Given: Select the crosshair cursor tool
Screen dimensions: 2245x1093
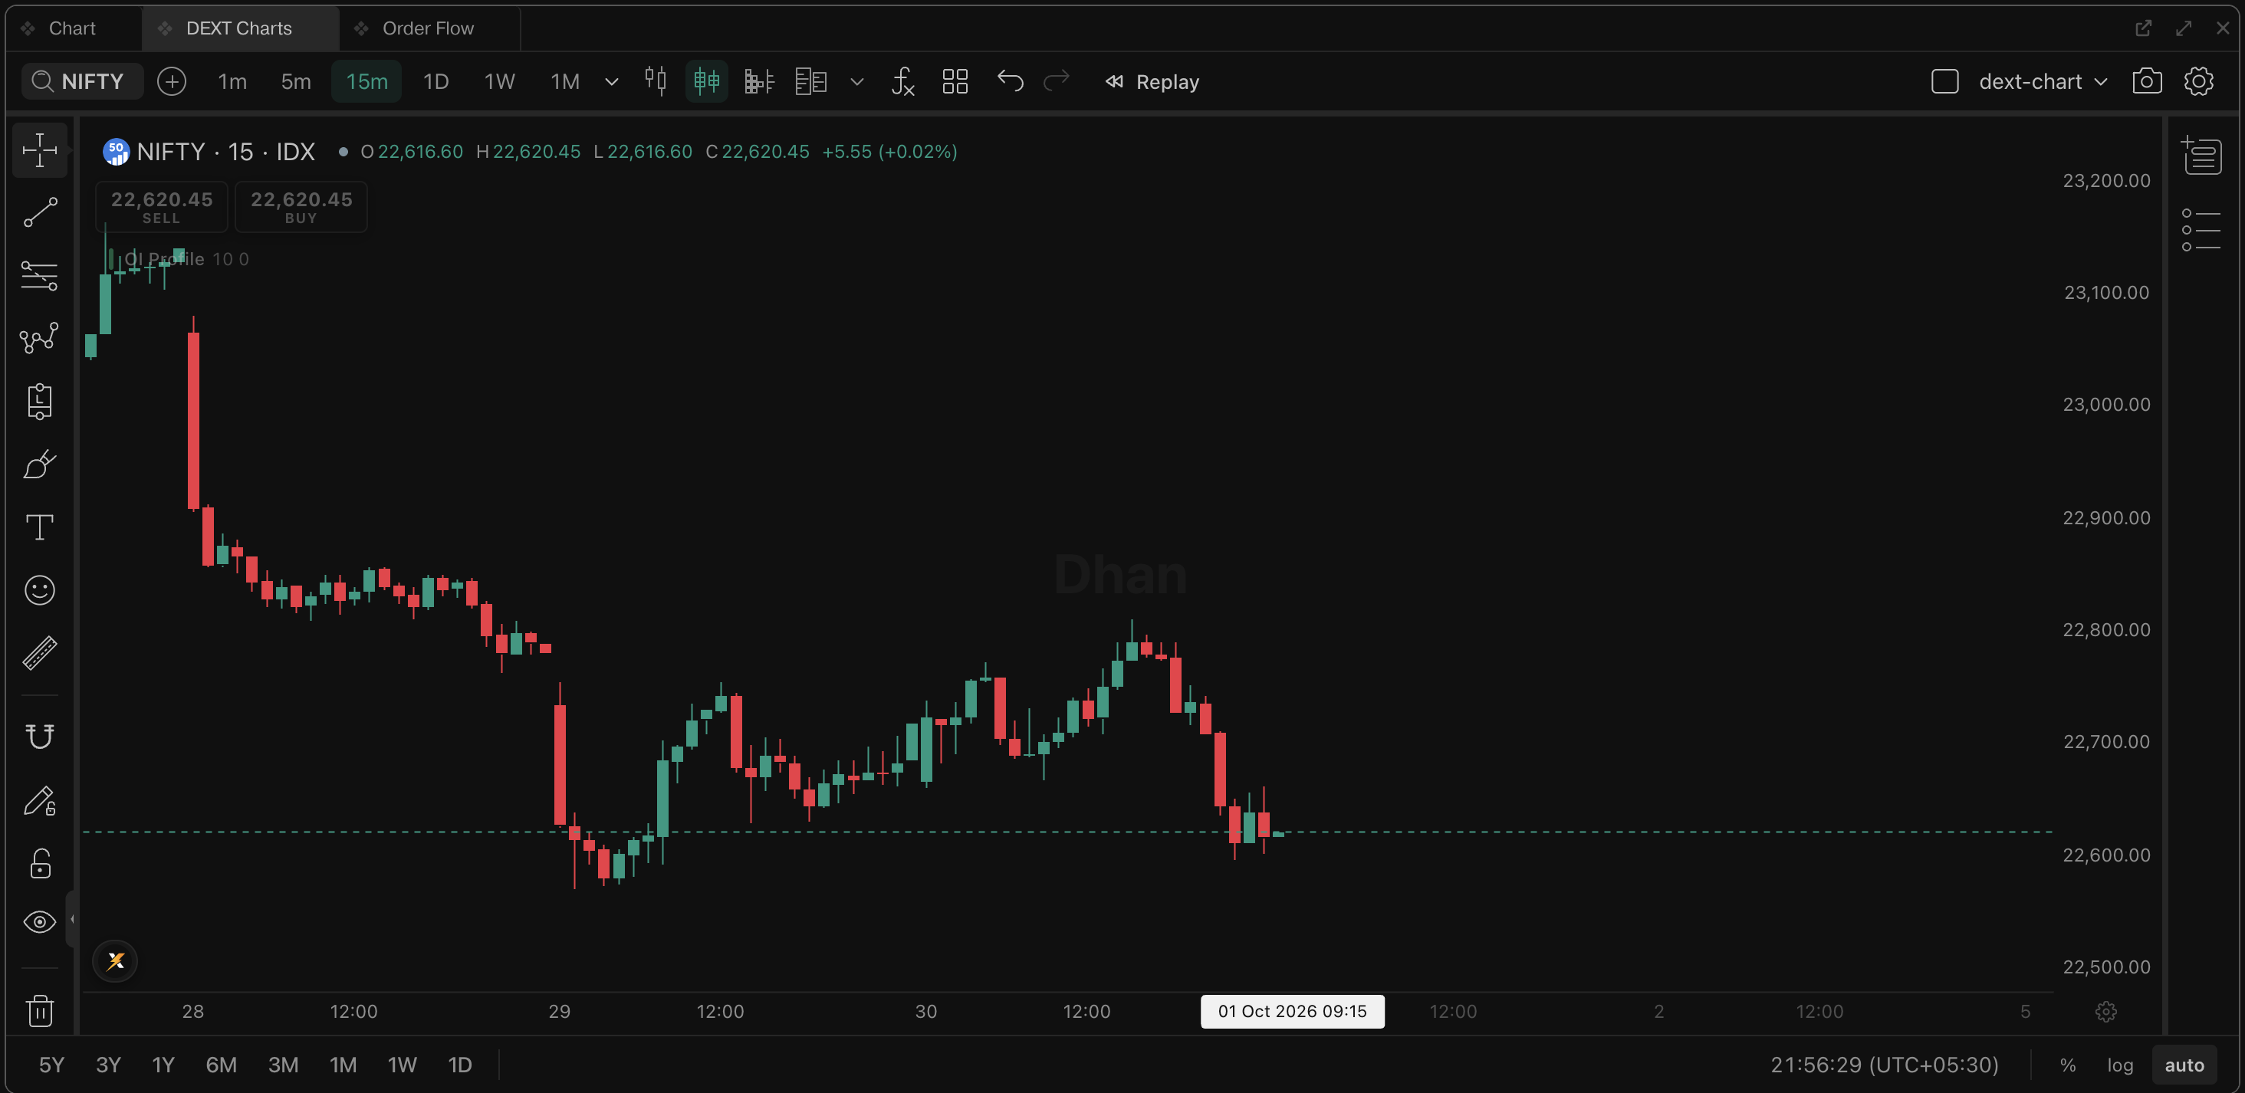Looking at the screenshot, I should point(39,151).
